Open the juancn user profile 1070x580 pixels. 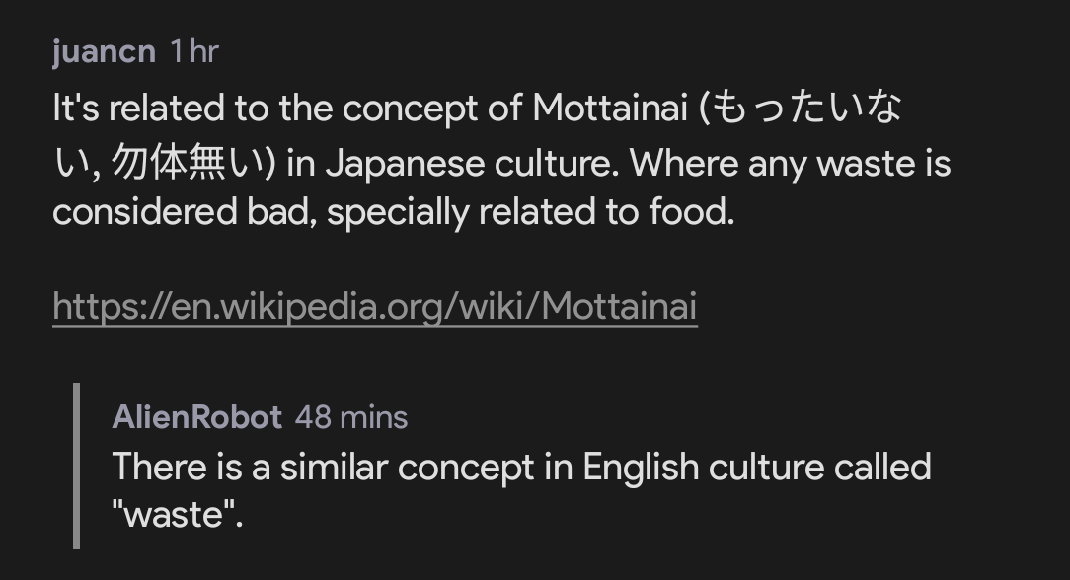[x=104, y=51]
